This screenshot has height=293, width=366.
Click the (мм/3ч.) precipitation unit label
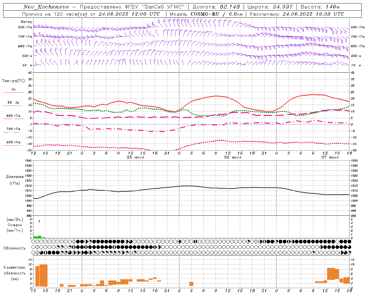coord(15,219)
